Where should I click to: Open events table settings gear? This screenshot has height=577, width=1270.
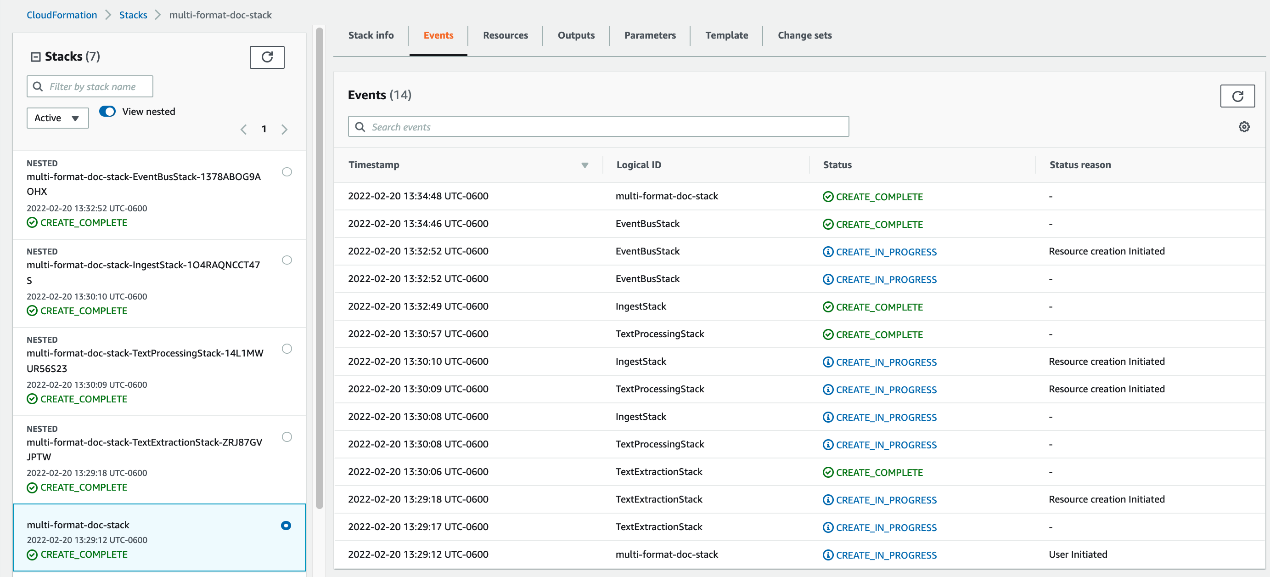tap(1244, 127)
